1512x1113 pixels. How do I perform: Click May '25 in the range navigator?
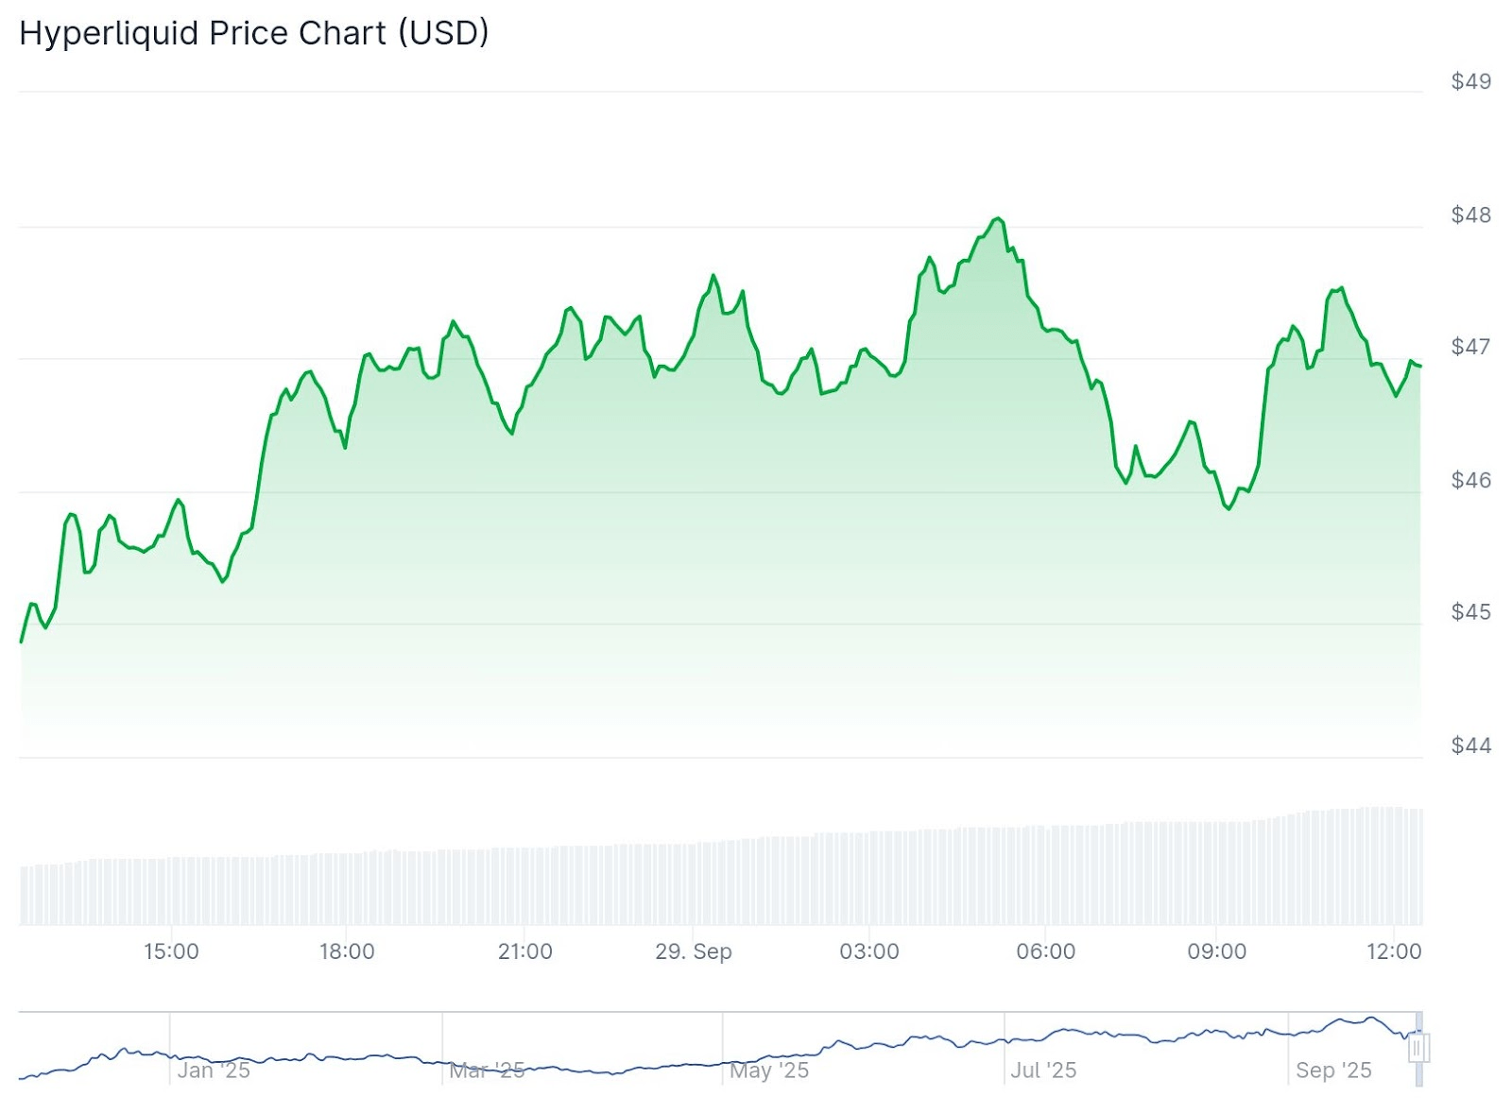pos(769,1070)
